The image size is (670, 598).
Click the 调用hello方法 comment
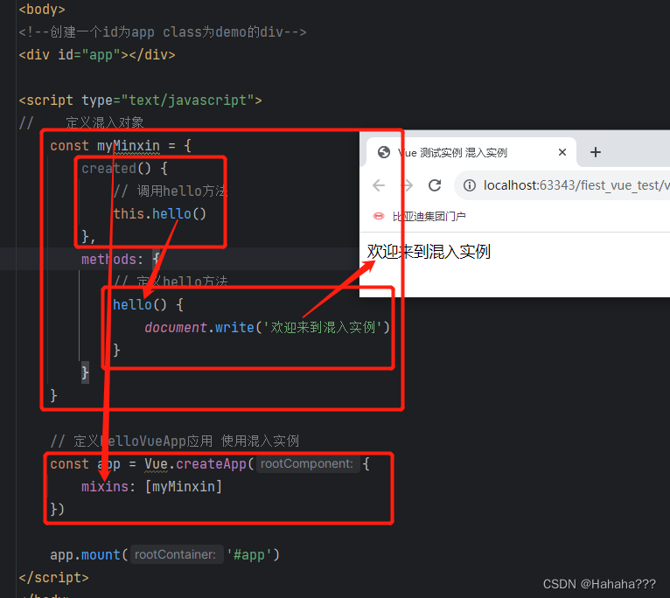(x=170, y=191)
